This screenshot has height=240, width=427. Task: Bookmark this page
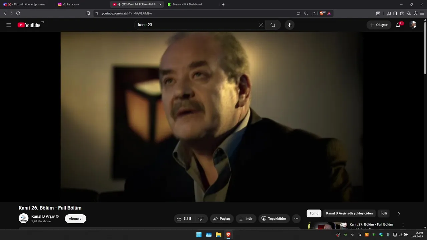point(88,13)
